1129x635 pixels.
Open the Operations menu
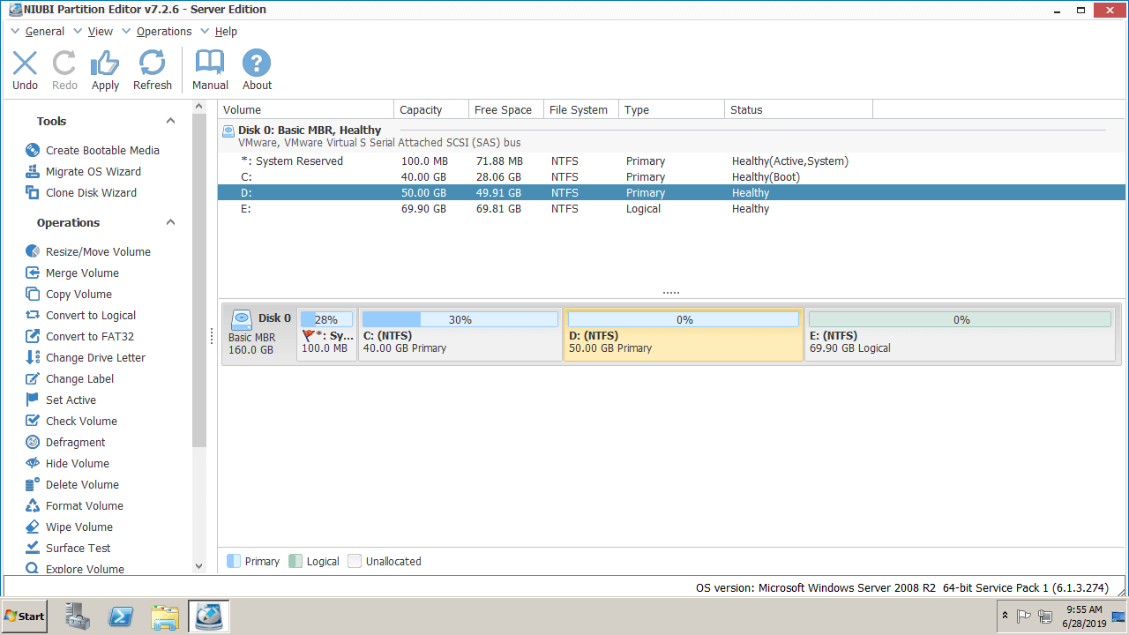163,32
